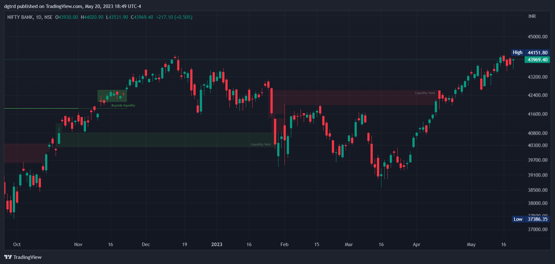Click the 43200.00 price axis level
The width and height of the screenshot is (555, 264).
[x=537, y=77]
